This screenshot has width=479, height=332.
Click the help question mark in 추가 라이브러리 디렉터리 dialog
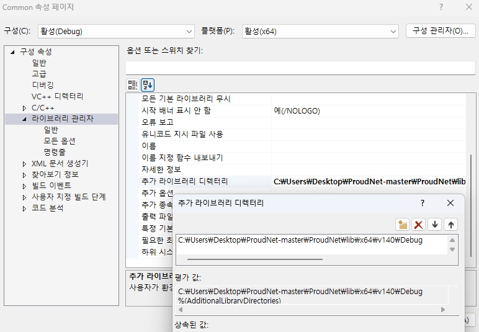[x=423, y=203]
